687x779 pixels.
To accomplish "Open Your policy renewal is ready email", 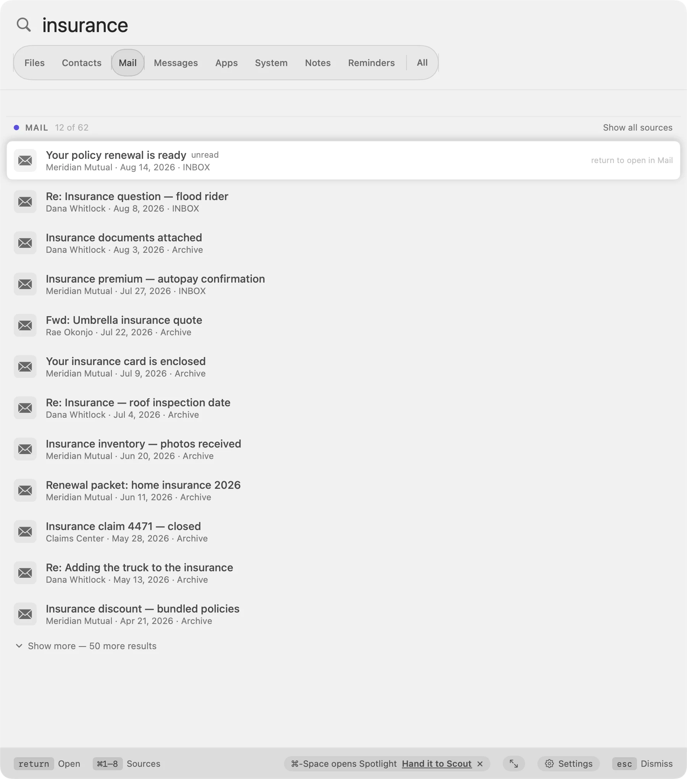I will [x=343, y=160].
